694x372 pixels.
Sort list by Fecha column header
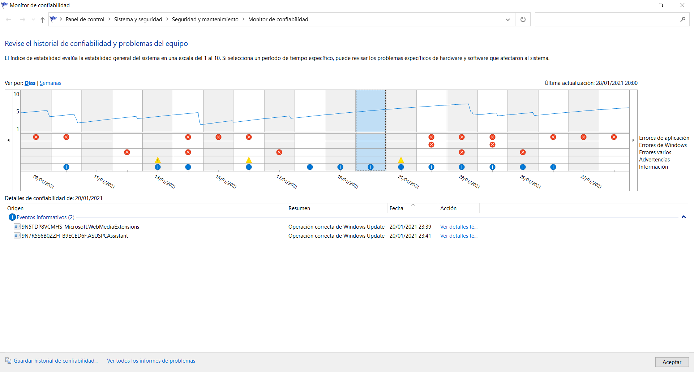(x=412, y=208)
